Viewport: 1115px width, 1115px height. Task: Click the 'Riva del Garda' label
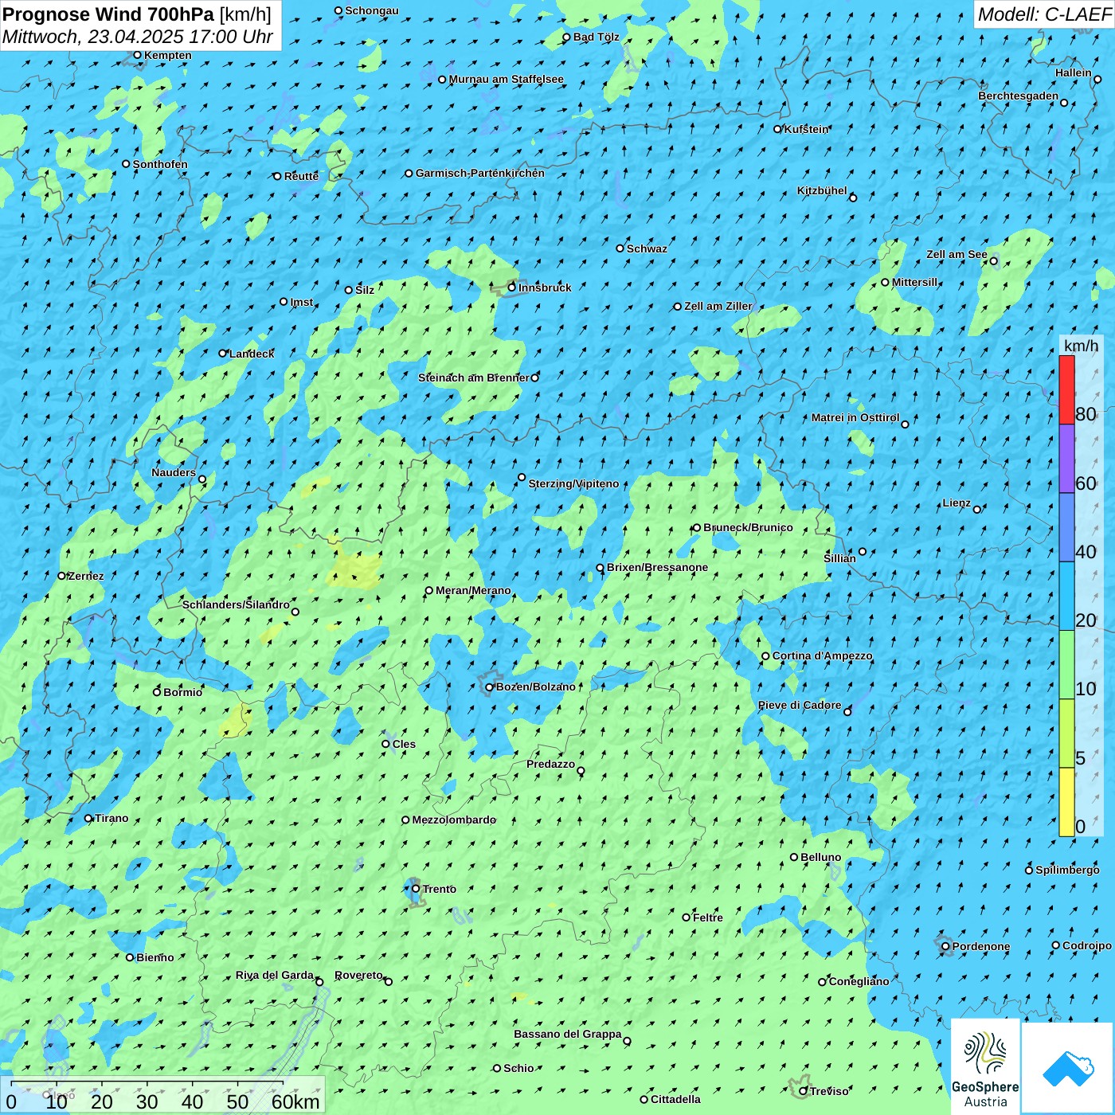pos(275,975)
